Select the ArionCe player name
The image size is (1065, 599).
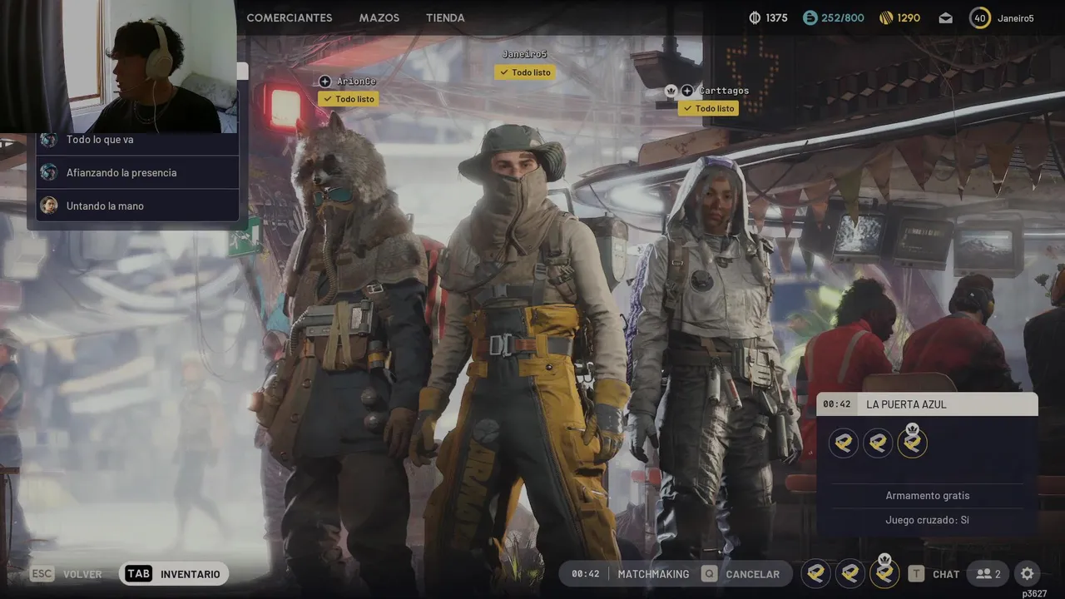[x=356, y=82]
